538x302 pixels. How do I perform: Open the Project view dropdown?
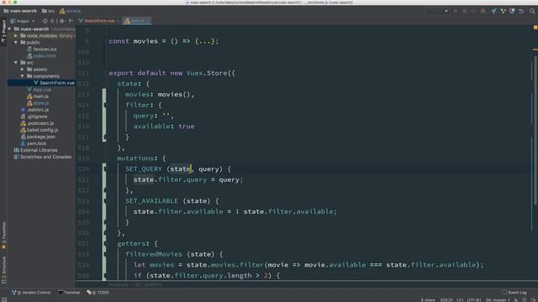tap(23, 21)
